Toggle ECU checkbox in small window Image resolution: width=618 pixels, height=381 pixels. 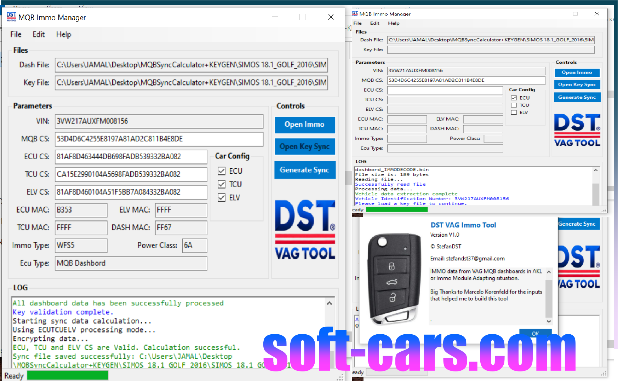coord(514,98)
